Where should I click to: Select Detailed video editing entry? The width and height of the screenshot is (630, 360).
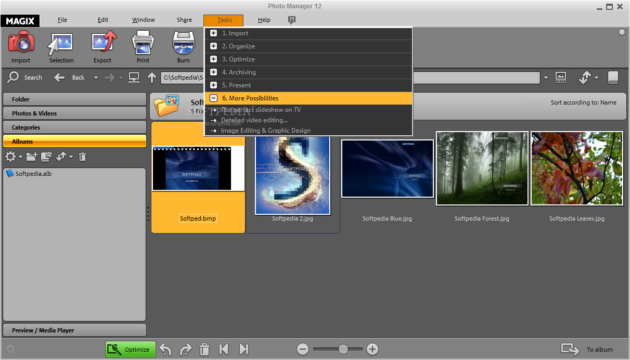254,120
